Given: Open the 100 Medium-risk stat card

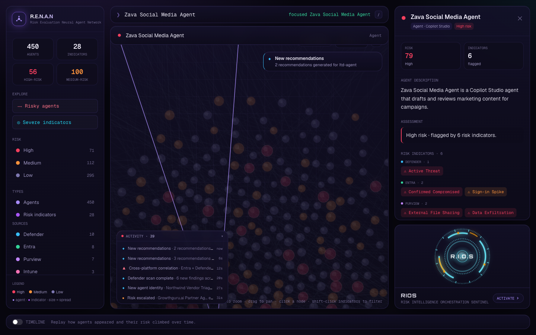Looking at the screenshot, I should click(x=77, y=74).
